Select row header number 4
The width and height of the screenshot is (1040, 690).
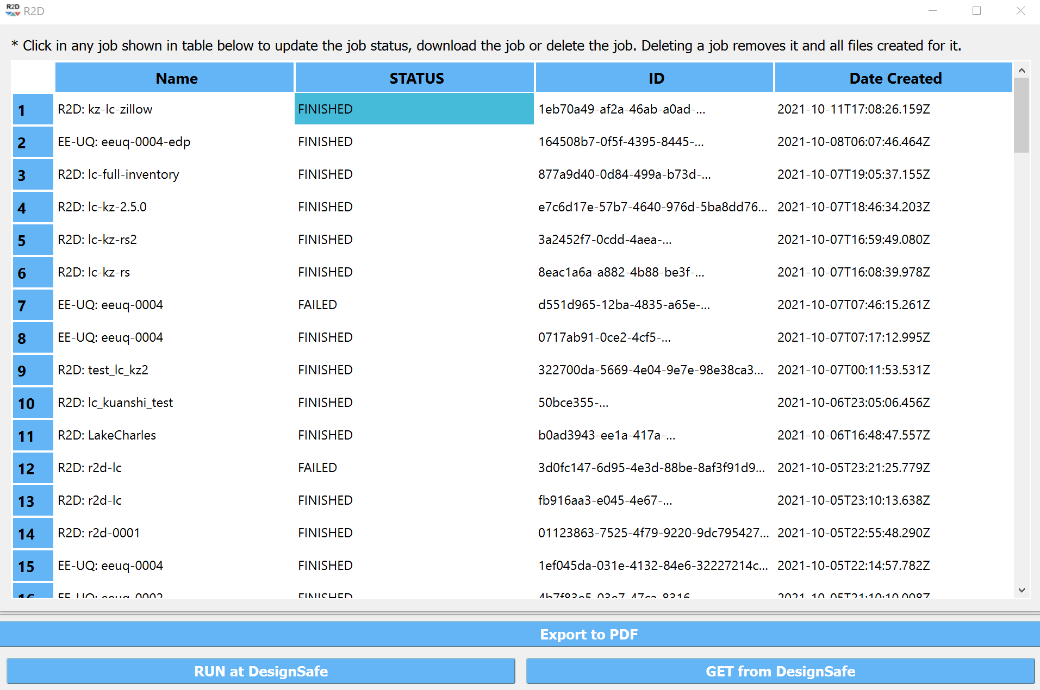33,208
